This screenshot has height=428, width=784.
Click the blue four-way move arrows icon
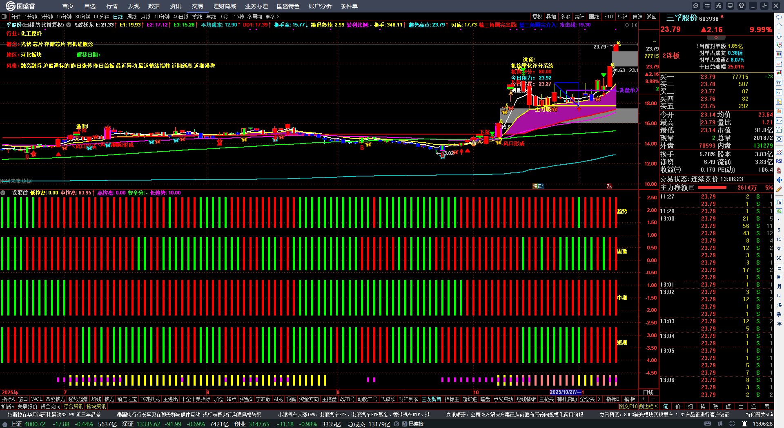tap(779, 180)
